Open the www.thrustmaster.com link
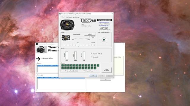190x106 pixels. (x=104, y=22)
